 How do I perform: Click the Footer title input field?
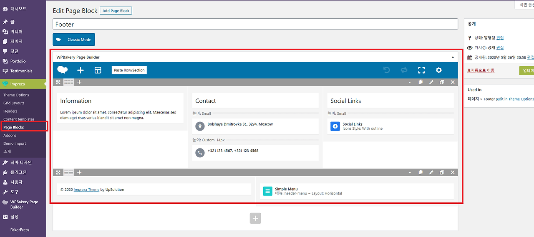255,24
